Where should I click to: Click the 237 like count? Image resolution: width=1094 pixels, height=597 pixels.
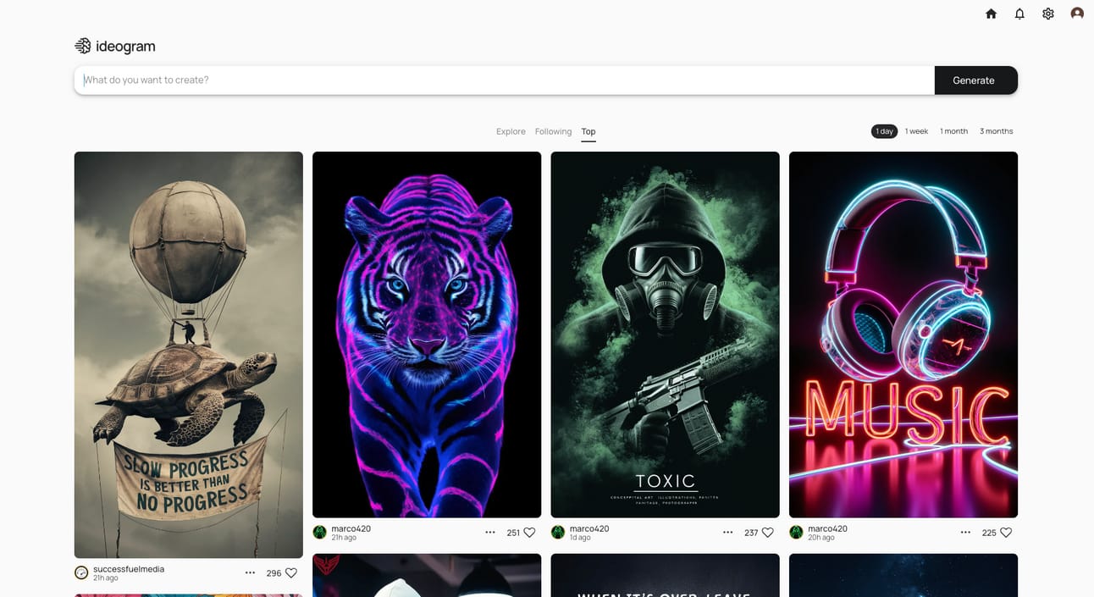751,533
